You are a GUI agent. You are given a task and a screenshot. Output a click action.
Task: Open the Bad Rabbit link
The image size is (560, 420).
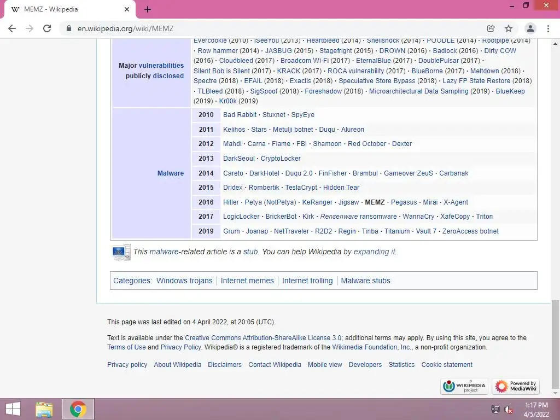[240, 115]
